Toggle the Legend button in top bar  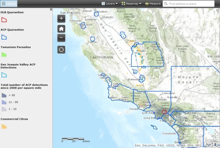[x=9, y=3]
